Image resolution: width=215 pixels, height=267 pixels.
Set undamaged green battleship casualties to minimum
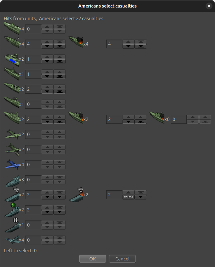click(x=60, y=122)
